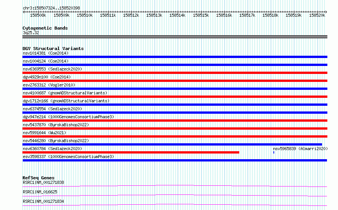This screenshot has height=210, width=338.
Task: Click the blue bar for esv3598337
Action: (175, 160)
